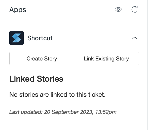
Task: Click the 'No stories are linked' message
Action: click(x=57, y=94)
